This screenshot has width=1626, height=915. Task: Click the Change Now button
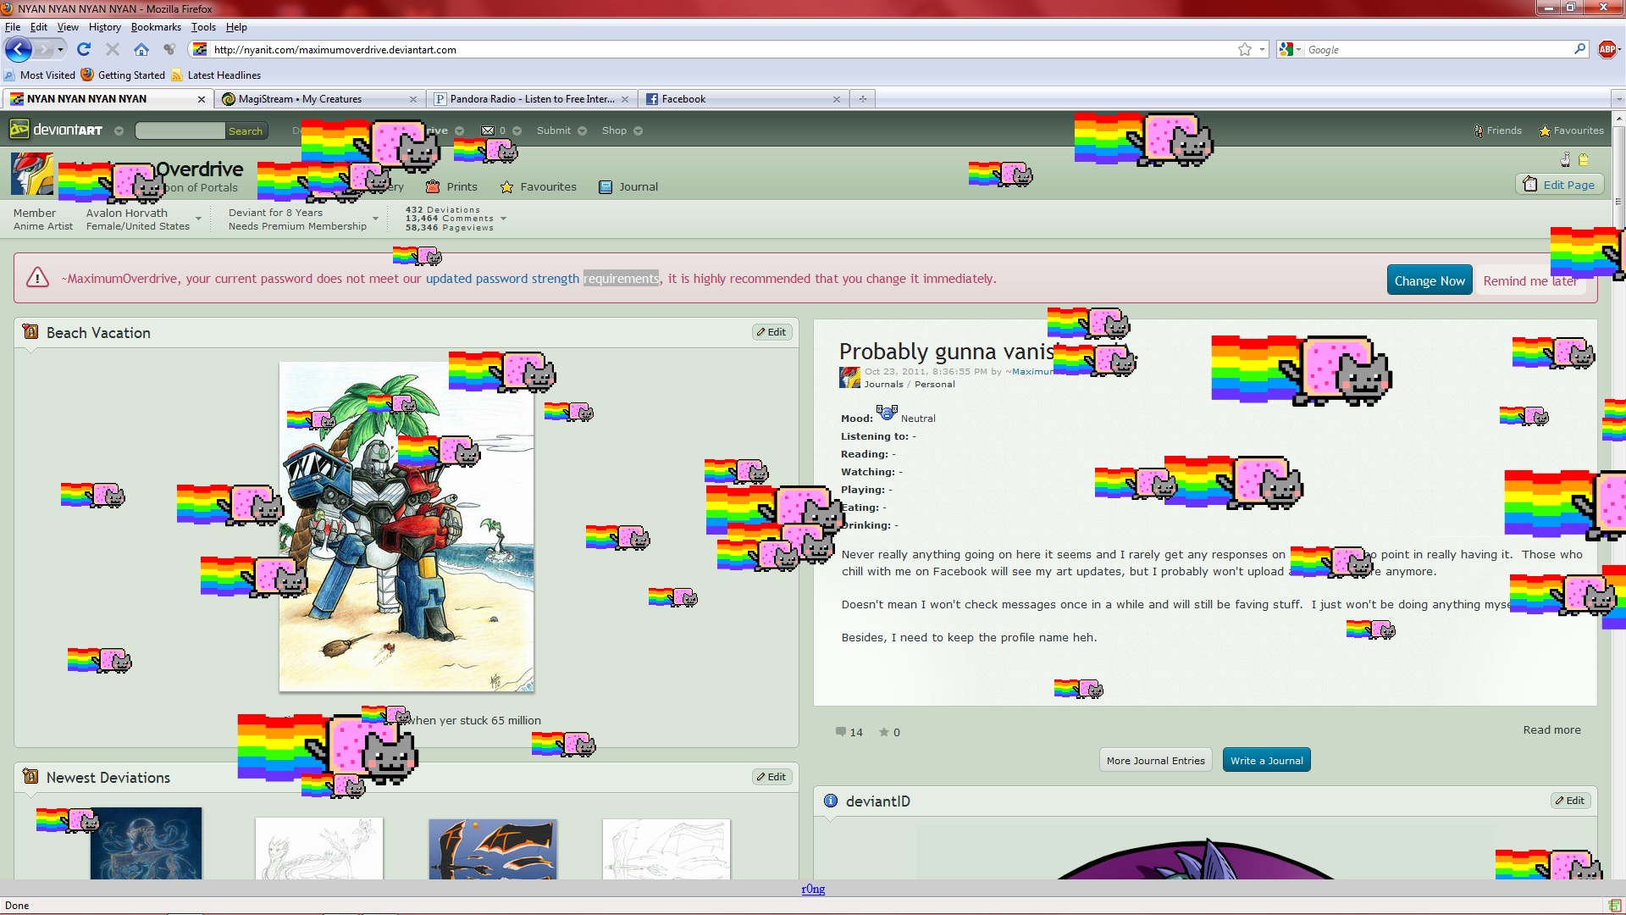(1430, 280)
